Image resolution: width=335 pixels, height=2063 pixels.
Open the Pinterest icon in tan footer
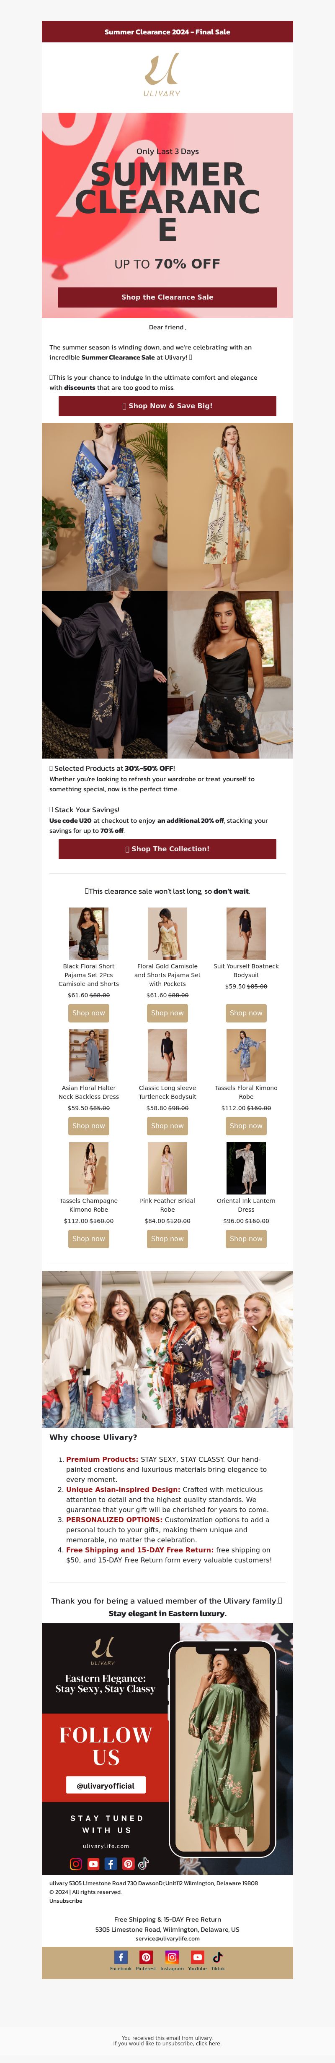tap(145, 1956)
